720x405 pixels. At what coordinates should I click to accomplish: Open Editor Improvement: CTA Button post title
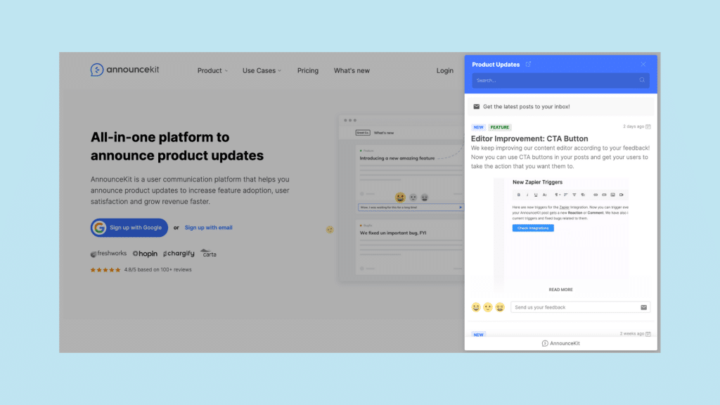tap(529, 139)
